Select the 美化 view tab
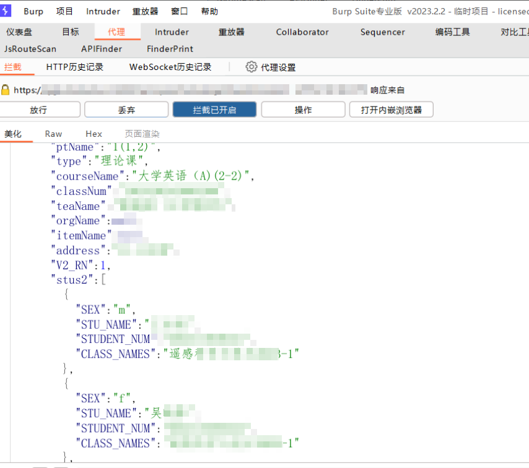 (13, 134)
